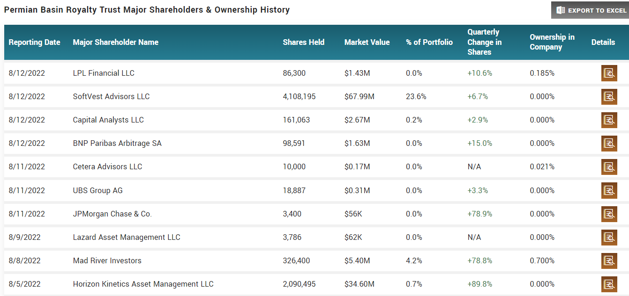The height and width of the screenshot is (296, 629).
Task: Select the JPMorgan Chase & Co. name
Action: click(x=112, y=214)
